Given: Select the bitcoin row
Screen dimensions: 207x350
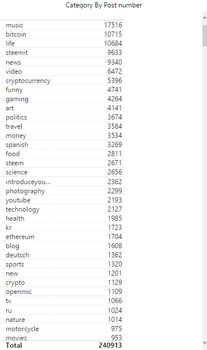Looking at the screenshot, I should (x=62, y=34).
